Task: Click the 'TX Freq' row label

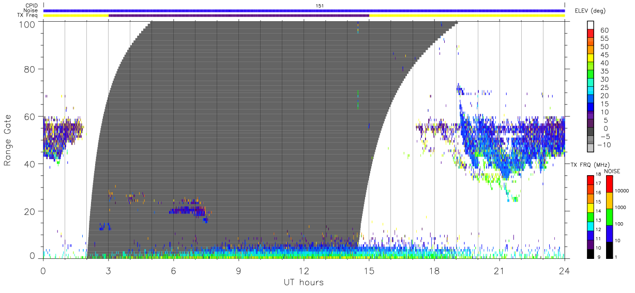Action: pyautogui.click(x=28, y=16)
